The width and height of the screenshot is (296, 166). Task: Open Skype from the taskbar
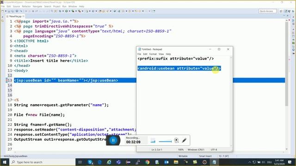(90, 162)
